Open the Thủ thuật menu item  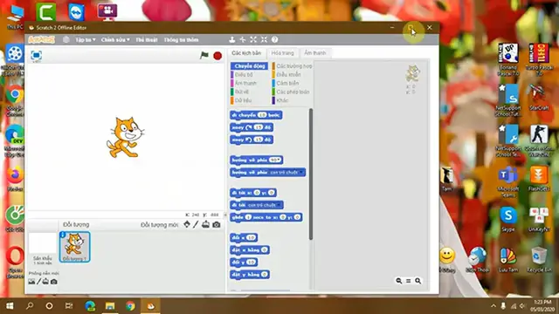click(x=146, y=40)
